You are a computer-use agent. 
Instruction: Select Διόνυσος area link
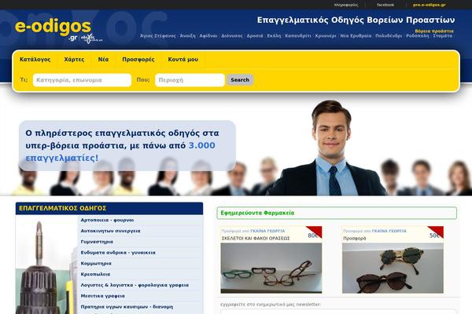click(x=232, y=36)
